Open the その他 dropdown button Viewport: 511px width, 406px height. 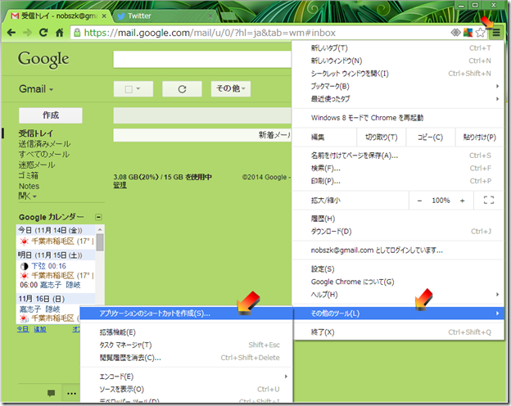[x=231, y=88]
